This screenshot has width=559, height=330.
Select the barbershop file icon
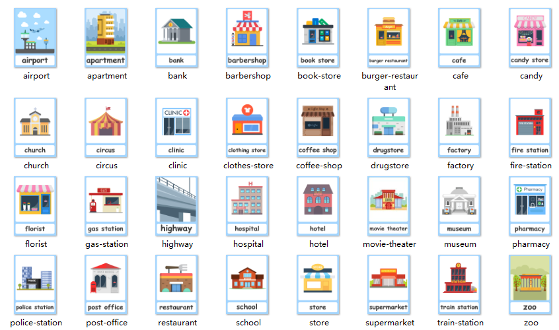click(247, 38)
